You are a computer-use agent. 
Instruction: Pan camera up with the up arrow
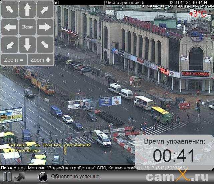(x=27, y=10)
